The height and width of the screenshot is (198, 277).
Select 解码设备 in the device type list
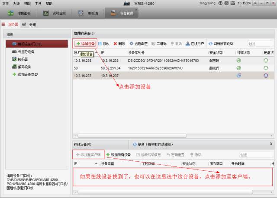pos(24,67)
